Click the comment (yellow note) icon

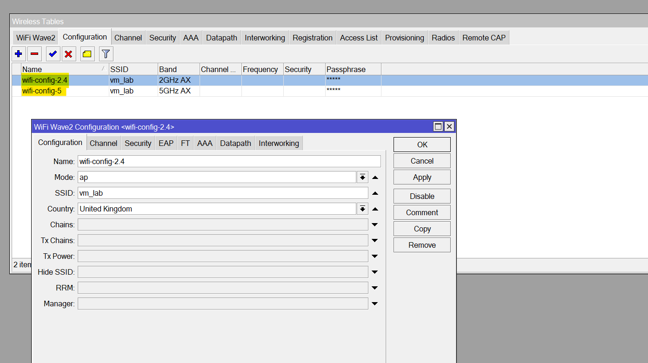tap(87, 54)
